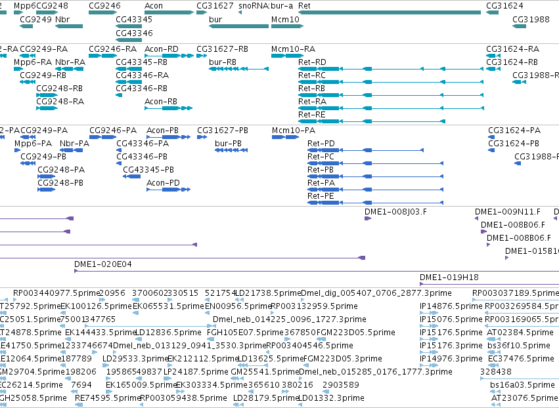
Task: Select the Nbr-PA protein label
Action: (74, 144)
